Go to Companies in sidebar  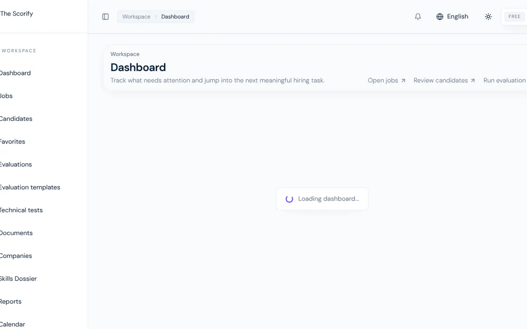[x=16, y=256]
